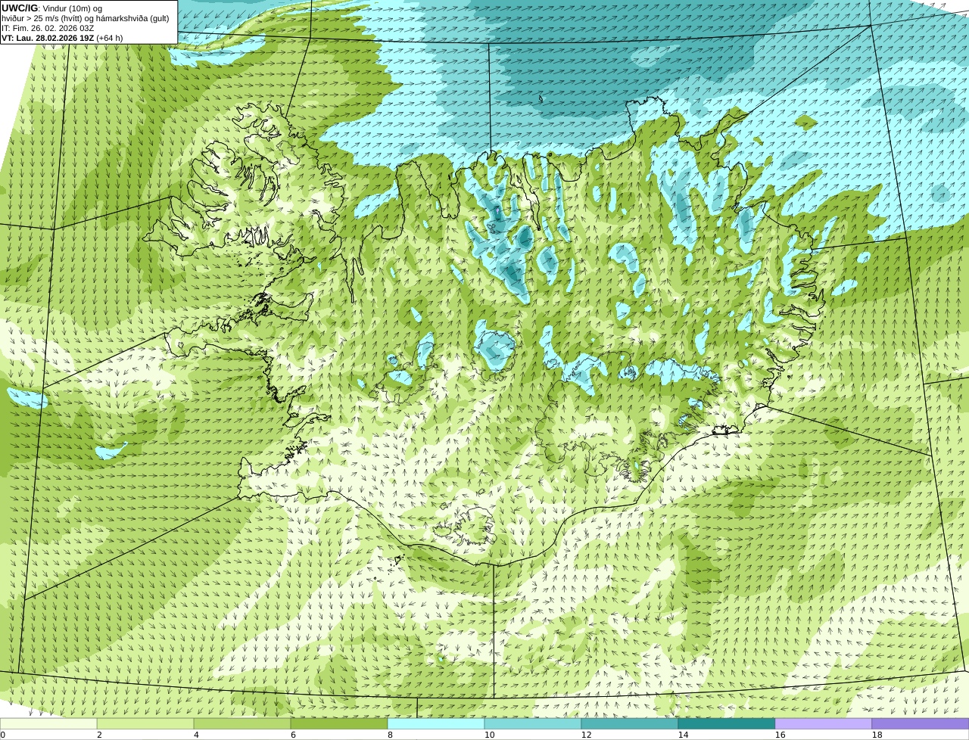Click the legend tick label "18"
The width and height of the screenshot is (969, 740).
pyautogui.click(x=877, y=735)
